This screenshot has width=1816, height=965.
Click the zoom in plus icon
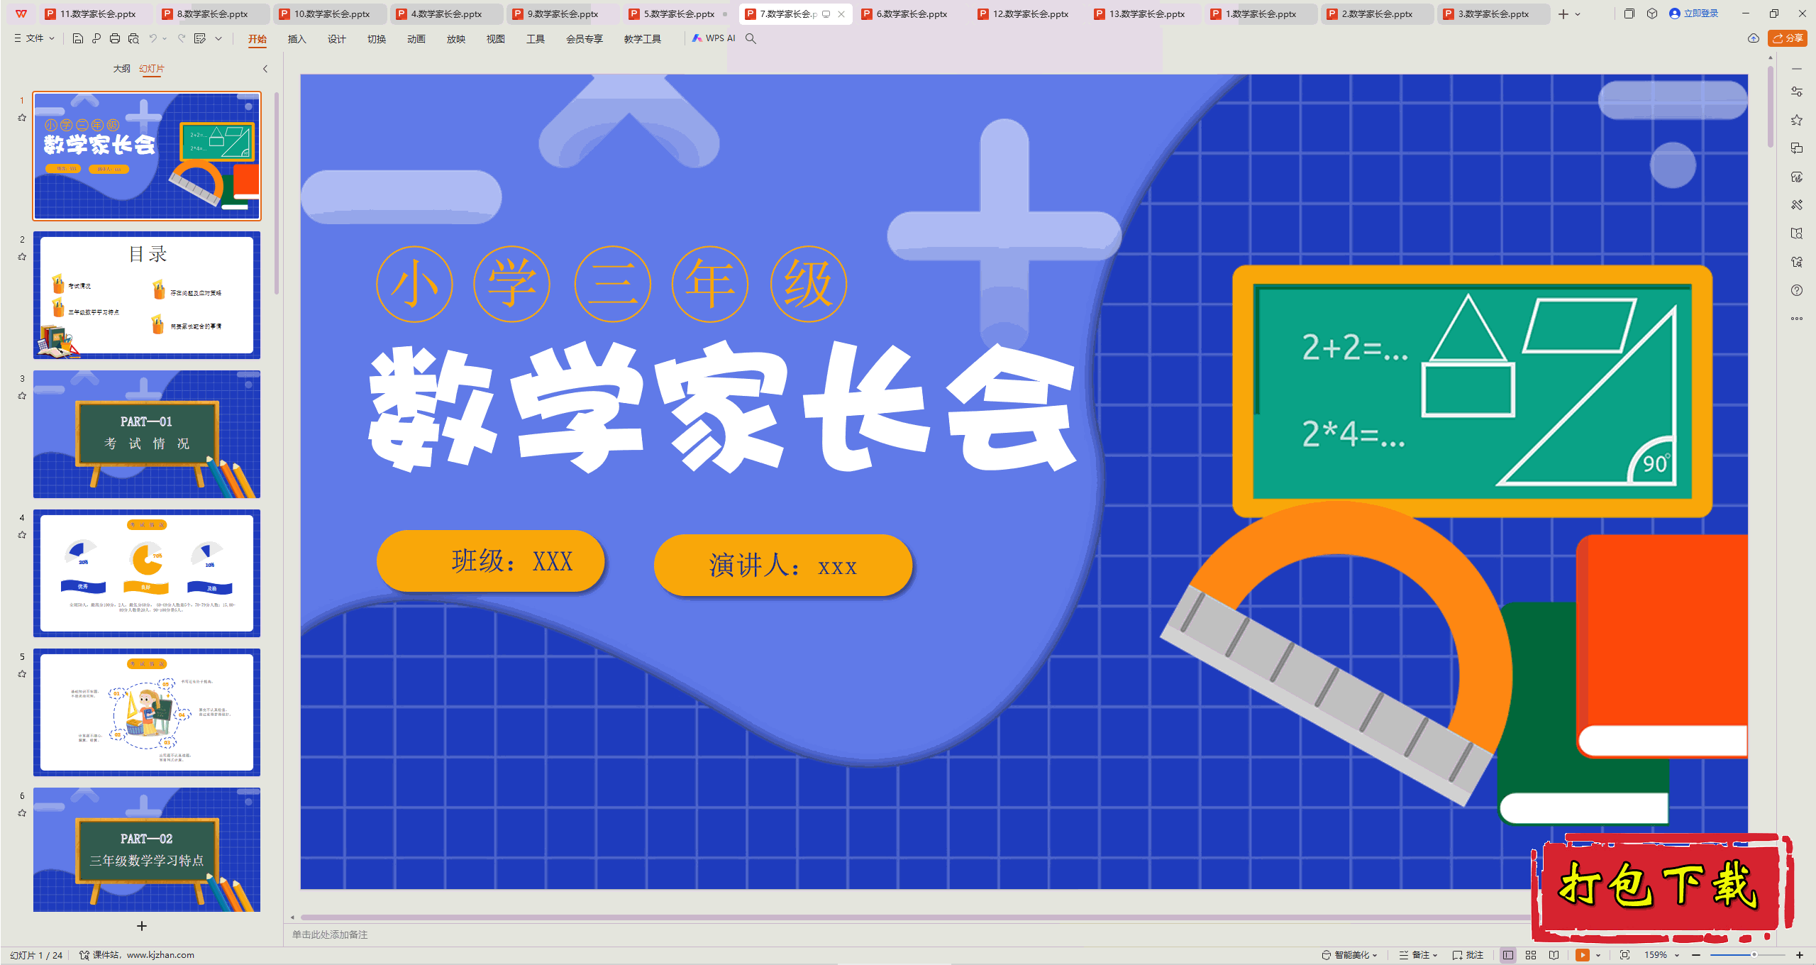coord(1800,955)
